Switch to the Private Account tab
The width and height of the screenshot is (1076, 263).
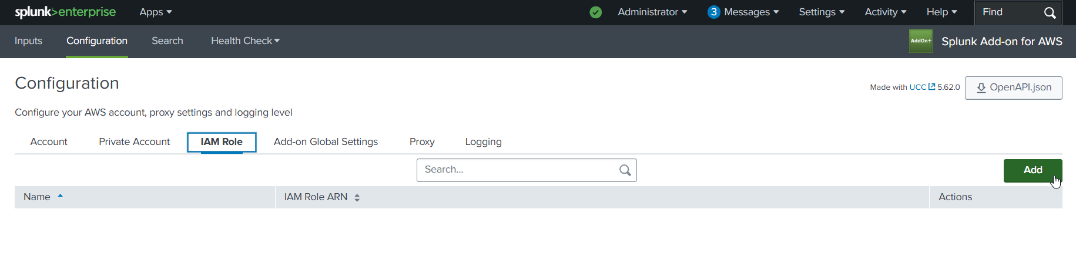click(x=134, y=142)
